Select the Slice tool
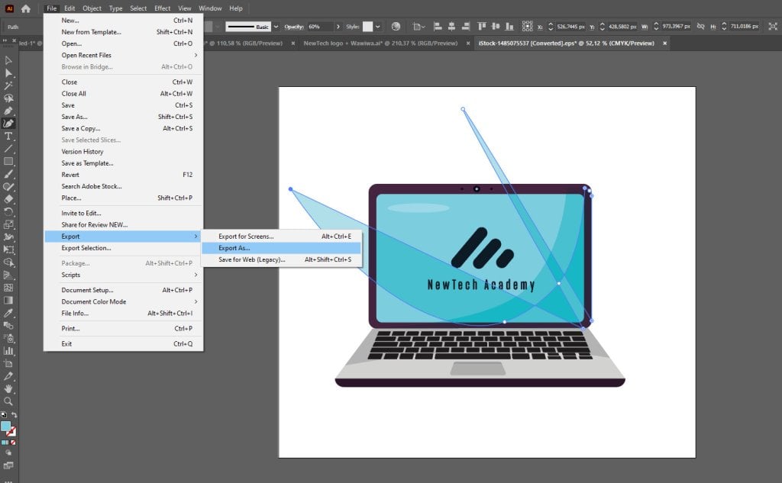The height and width of the screenshot is (483, 782). 8,376
